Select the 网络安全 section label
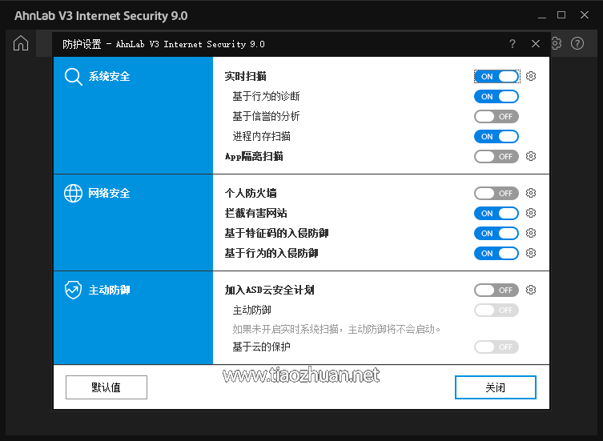 (x=109, y=193)
